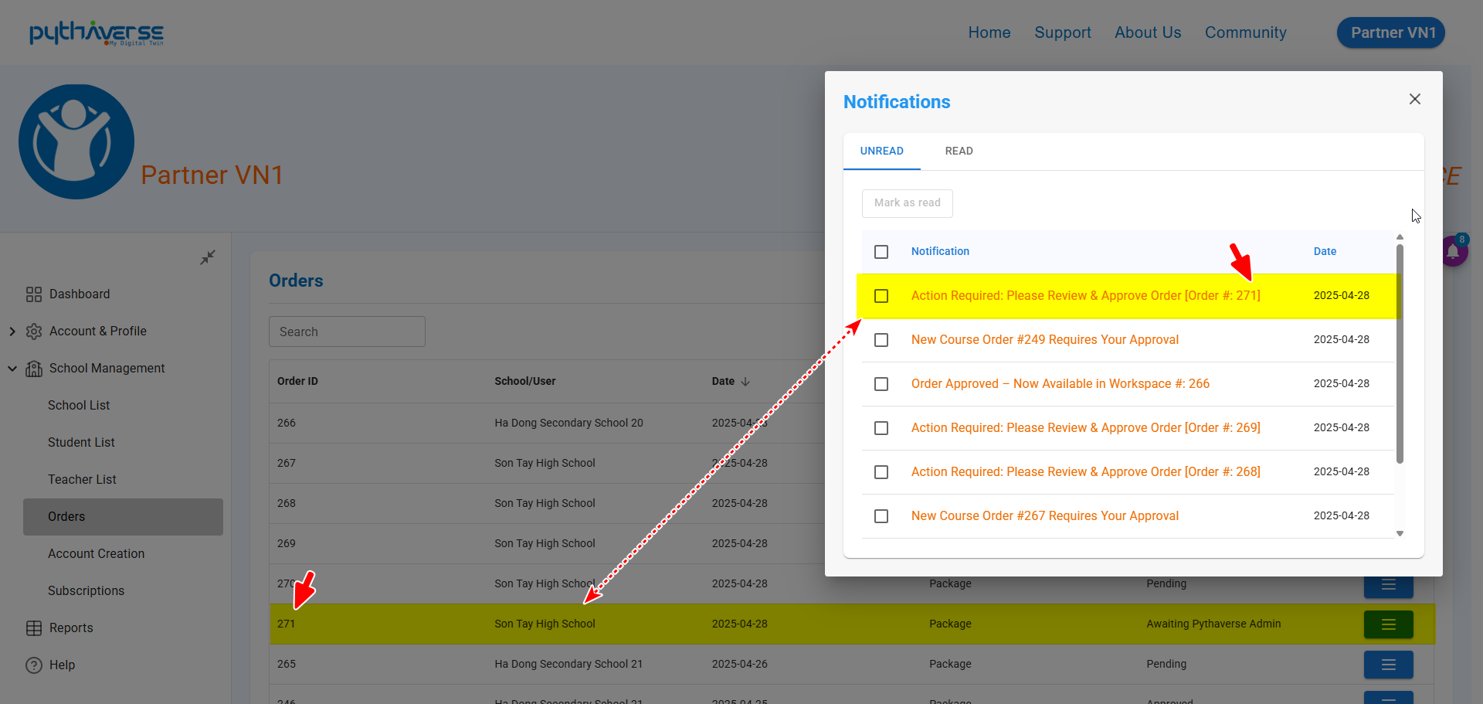Switch to the UNREAD tab
1483x704 pixels.
point(882,151)
